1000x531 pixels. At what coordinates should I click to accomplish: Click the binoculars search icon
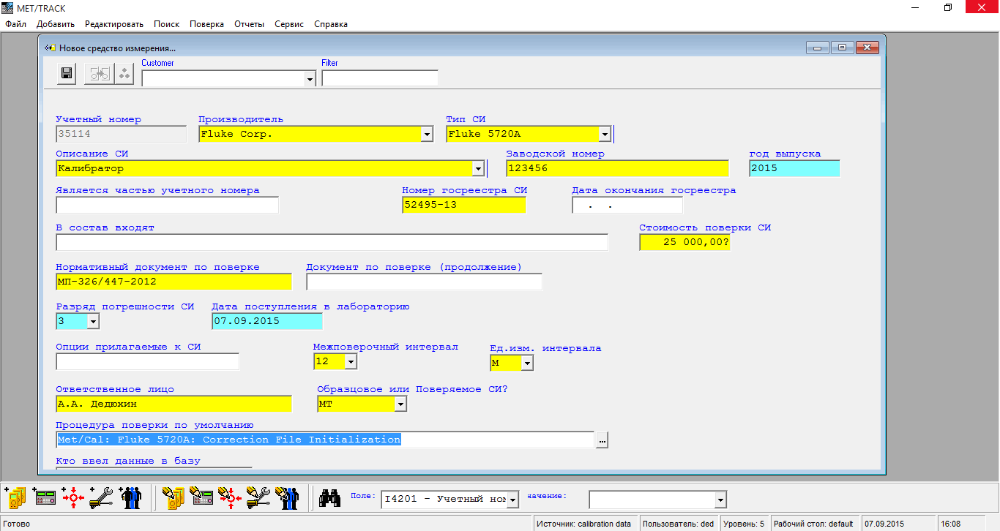click(x=329, y=498)
